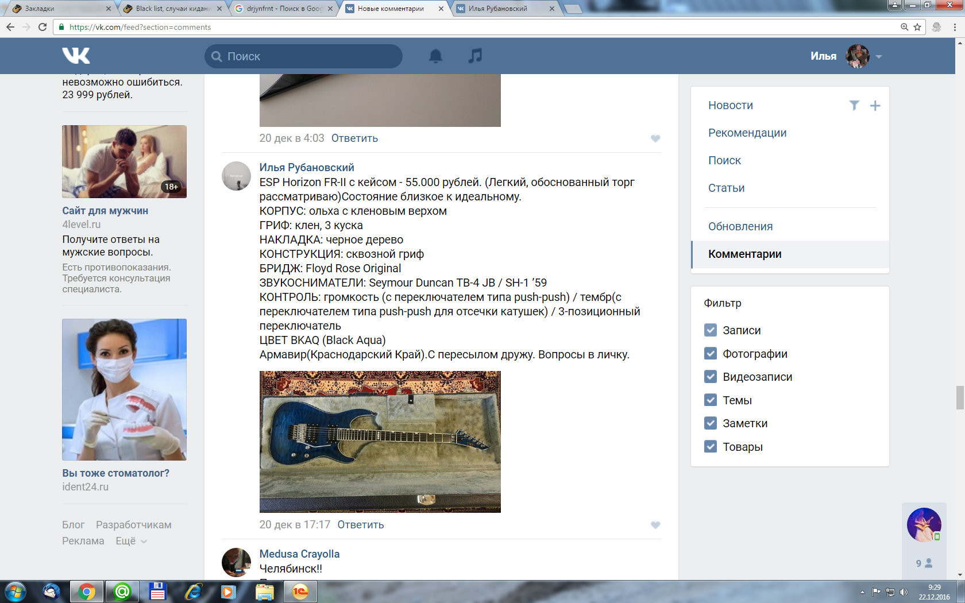
Task: Open the zoom magnifier icon in the address bar
Action: point(905,27)
